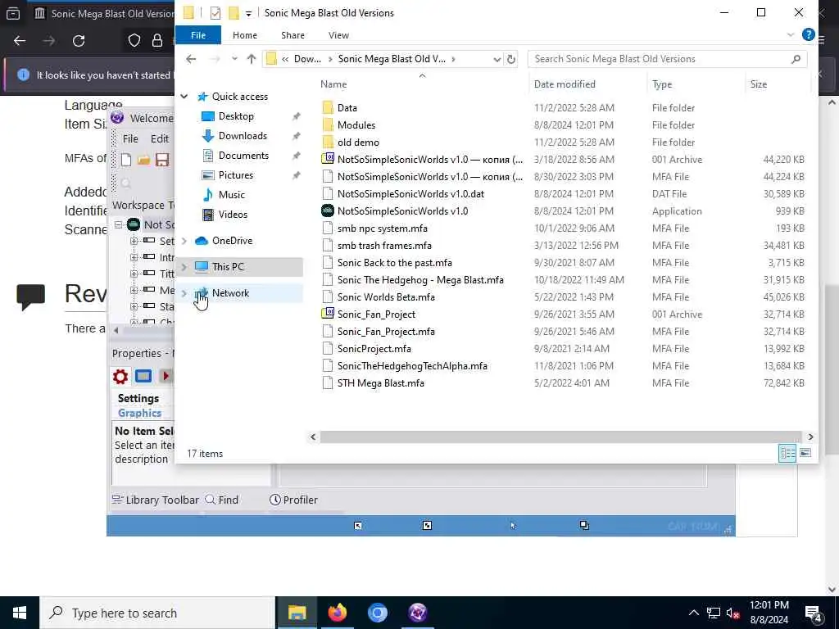Open the Find tab in Fusion
839x629 pixels.
pos(222,500)
